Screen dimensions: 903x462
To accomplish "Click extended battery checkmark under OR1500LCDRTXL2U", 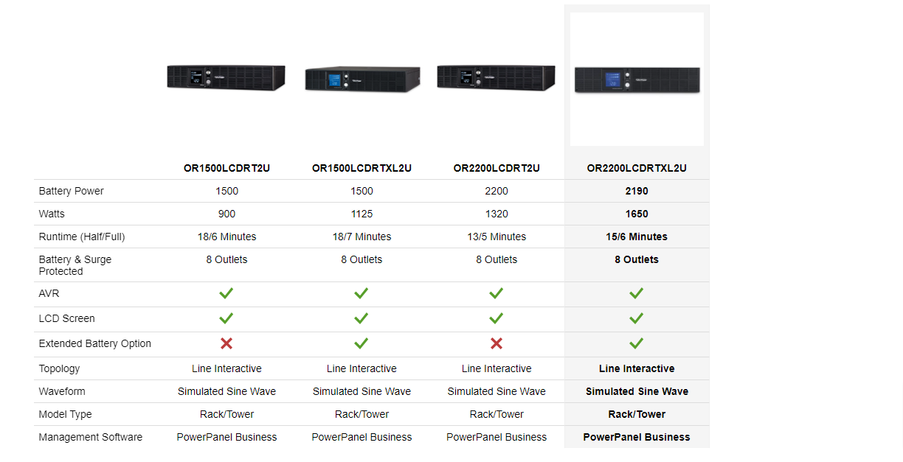I will pos(361,343).
